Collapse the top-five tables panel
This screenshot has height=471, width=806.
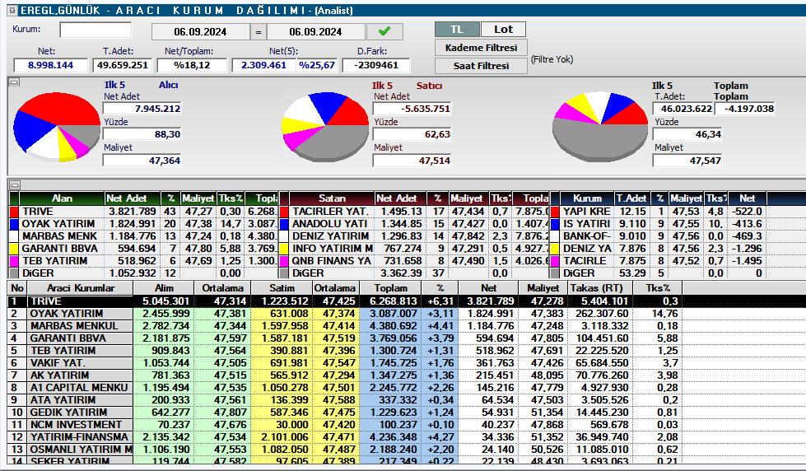point(14,184)
